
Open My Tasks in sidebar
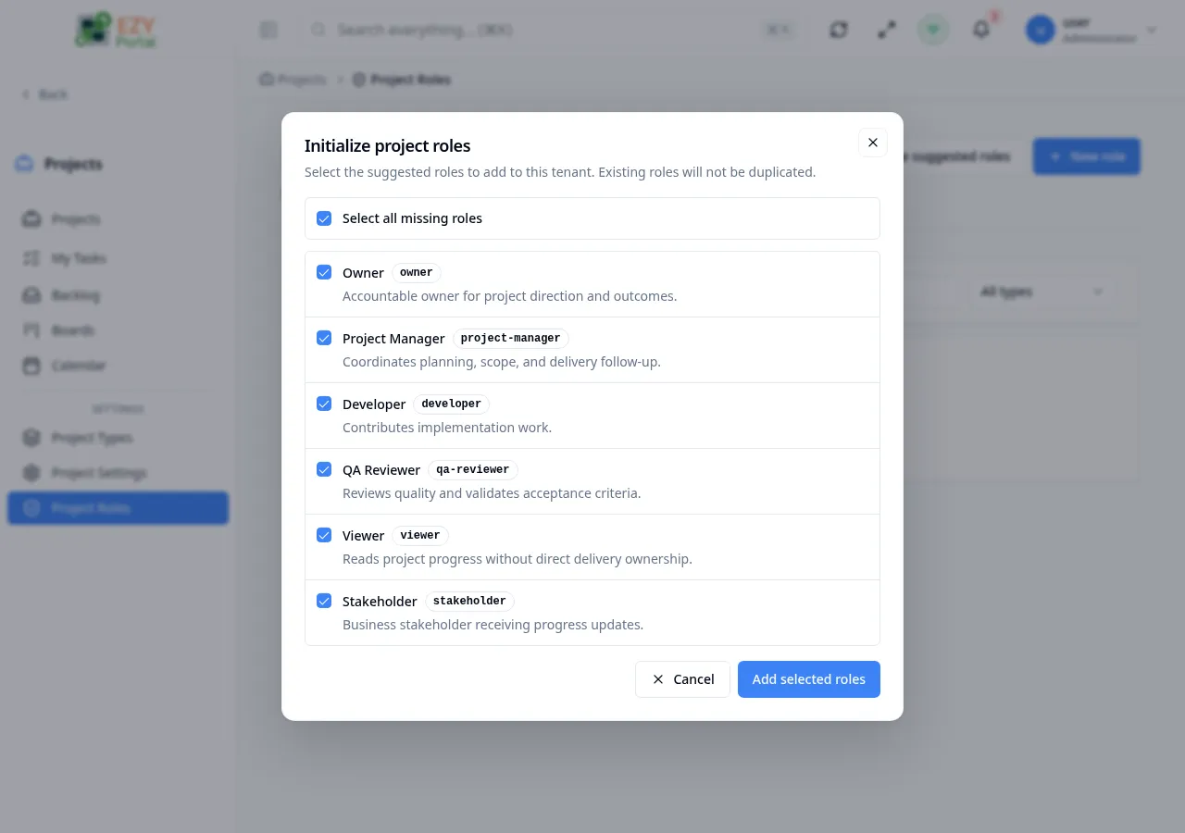pyautogui.click(x=118, y=258)
